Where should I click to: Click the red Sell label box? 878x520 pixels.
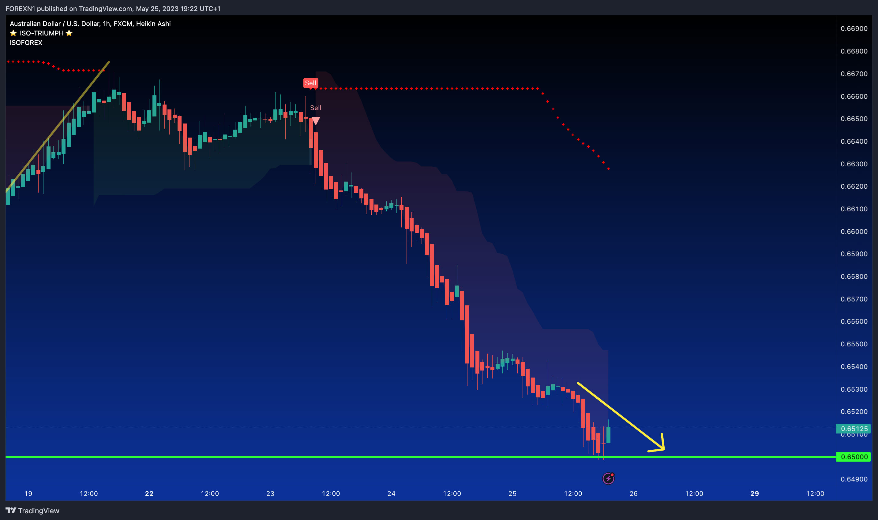click(x=310, y=83)
